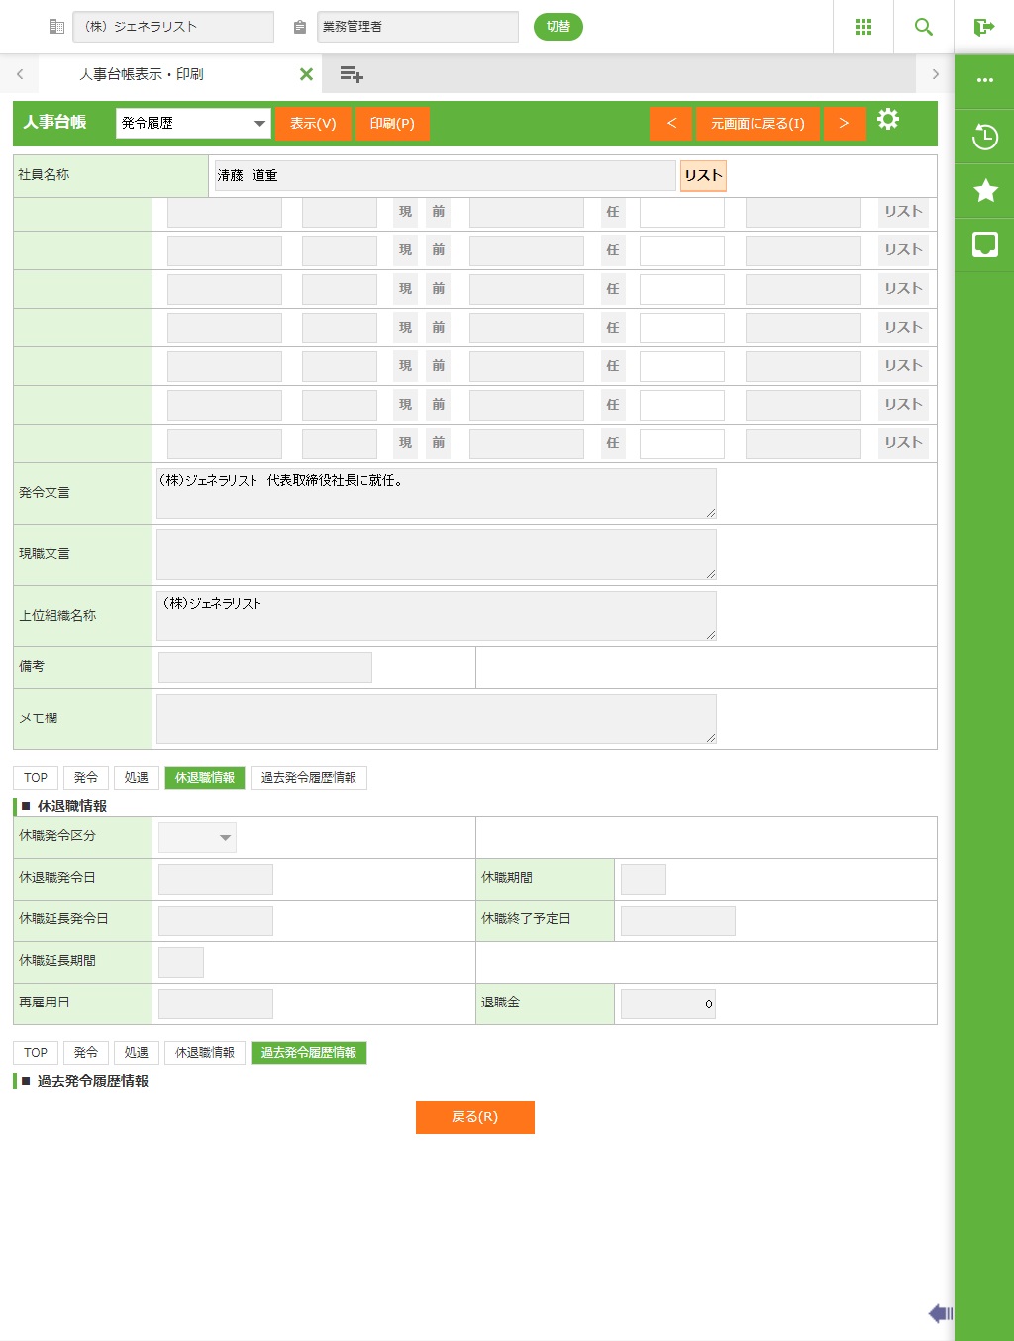Click the 退職金 input field

[667, 1004]
